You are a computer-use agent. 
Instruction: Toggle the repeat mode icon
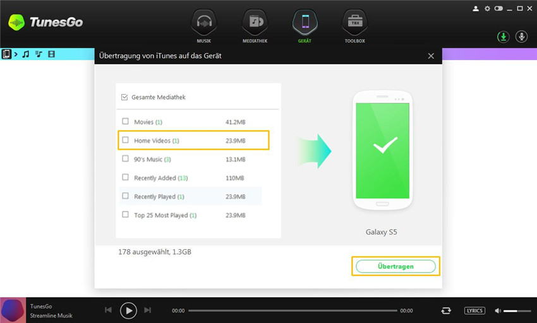pyautogui.click(x=446, y=310)
